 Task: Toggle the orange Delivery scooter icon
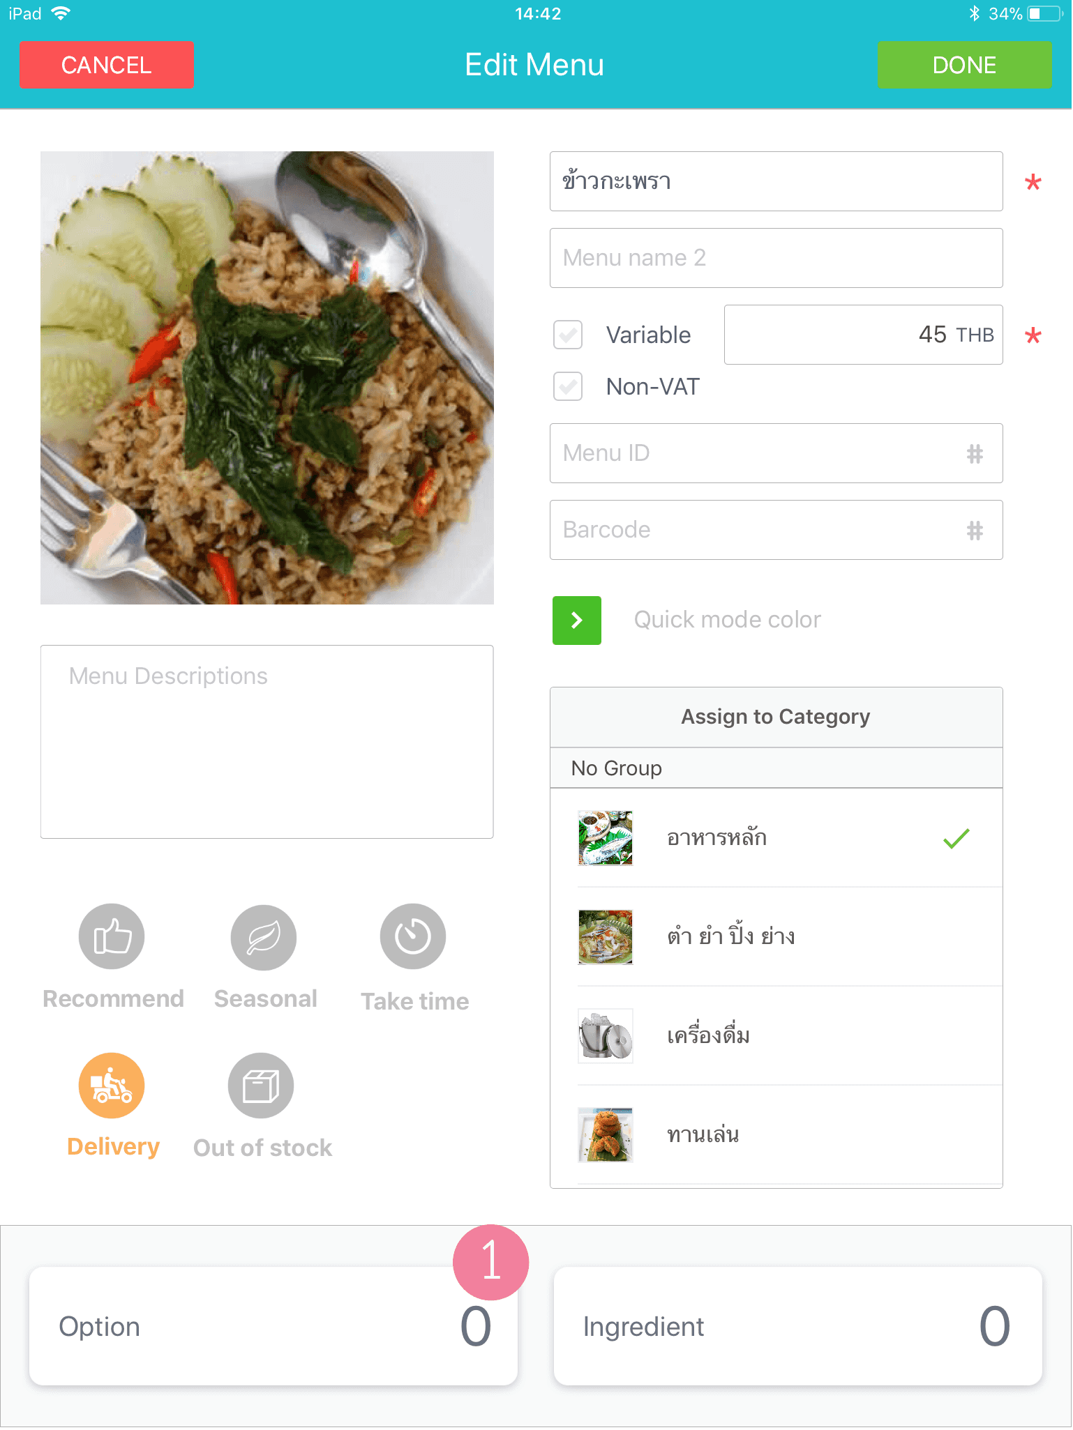click(112, 1086)
